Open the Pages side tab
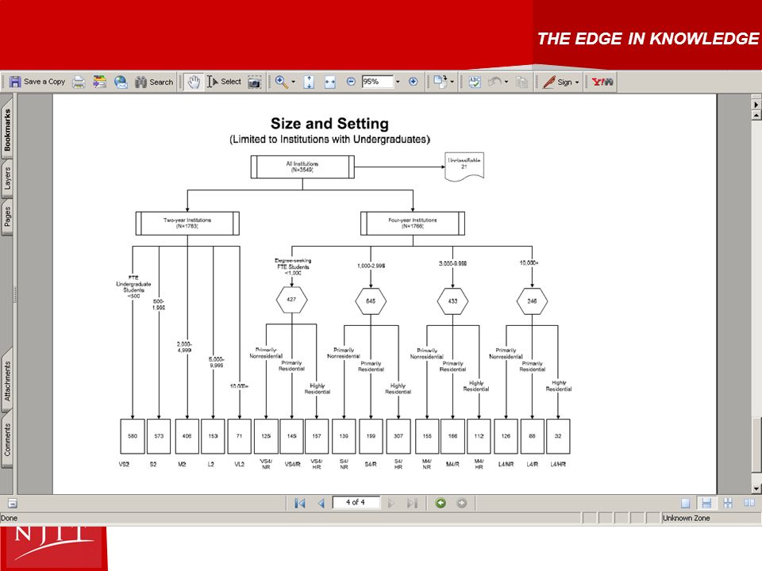Viewport: 762px width, 571px height. 7,217
